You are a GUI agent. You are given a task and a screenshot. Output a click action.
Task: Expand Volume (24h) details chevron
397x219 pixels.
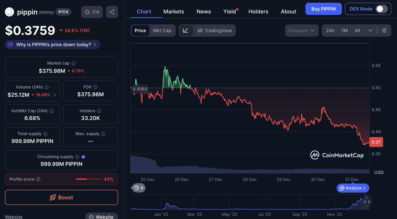point(55,95)
